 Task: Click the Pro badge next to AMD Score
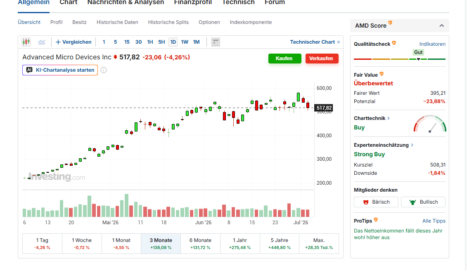point(390,23)
